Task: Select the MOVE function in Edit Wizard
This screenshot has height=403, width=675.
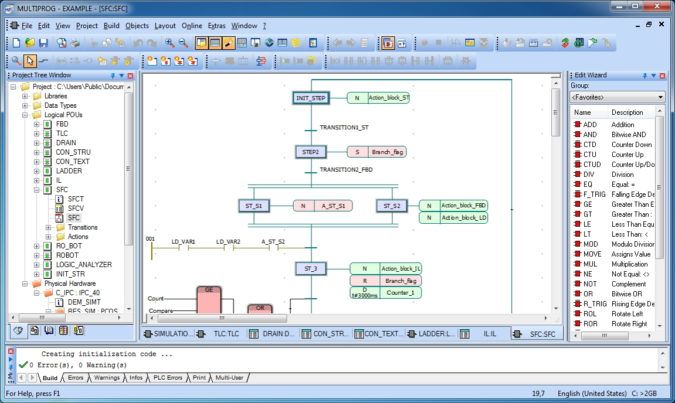Action: 592,254
